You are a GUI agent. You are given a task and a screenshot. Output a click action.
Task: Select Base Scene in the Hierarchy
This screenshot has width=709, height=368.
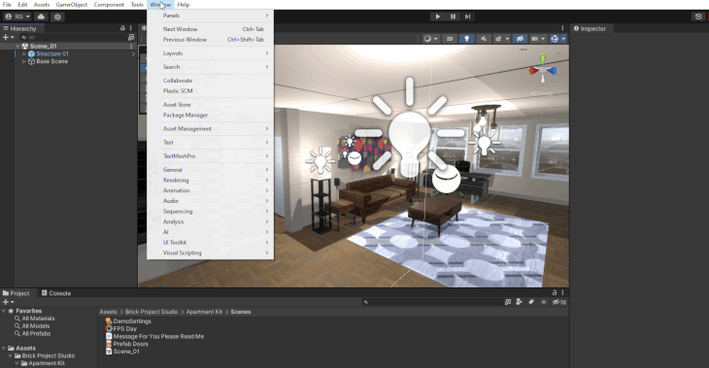(x=52, y=61)
